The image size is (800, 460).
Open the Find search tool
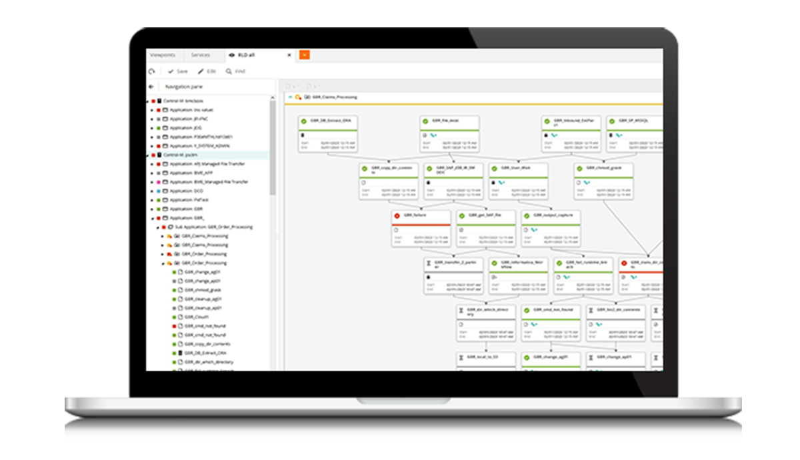tap(235, 71)
